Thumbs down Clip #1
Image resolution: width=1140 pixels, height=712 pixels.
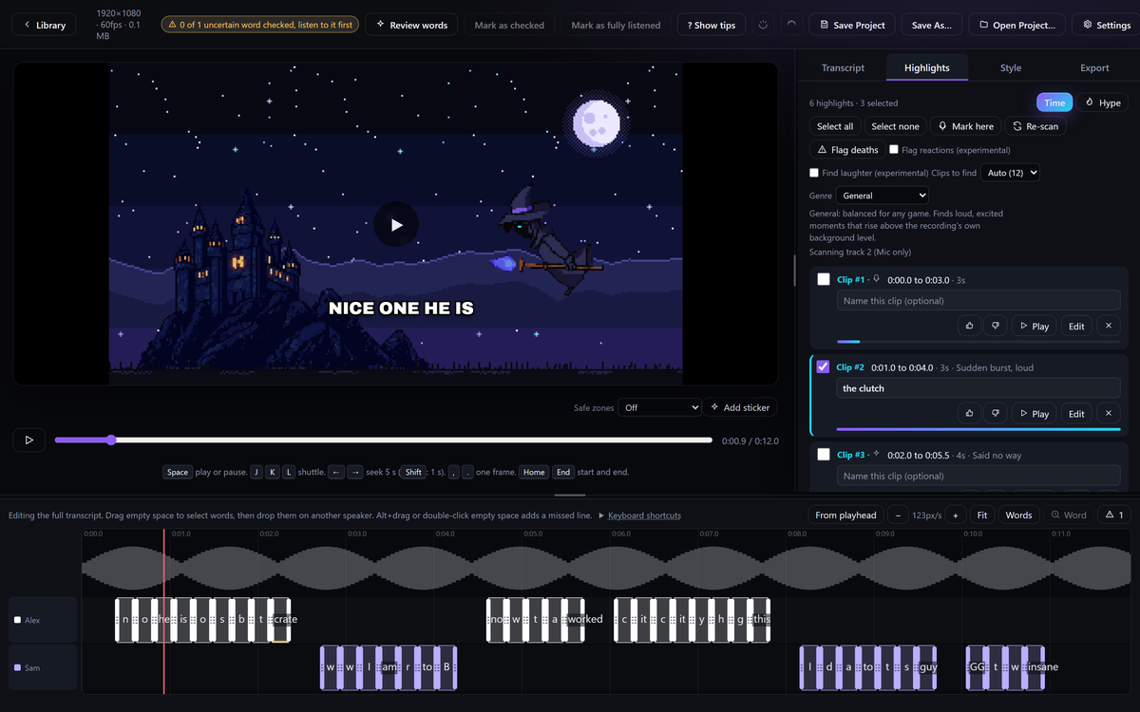click(x=995, y=326)
